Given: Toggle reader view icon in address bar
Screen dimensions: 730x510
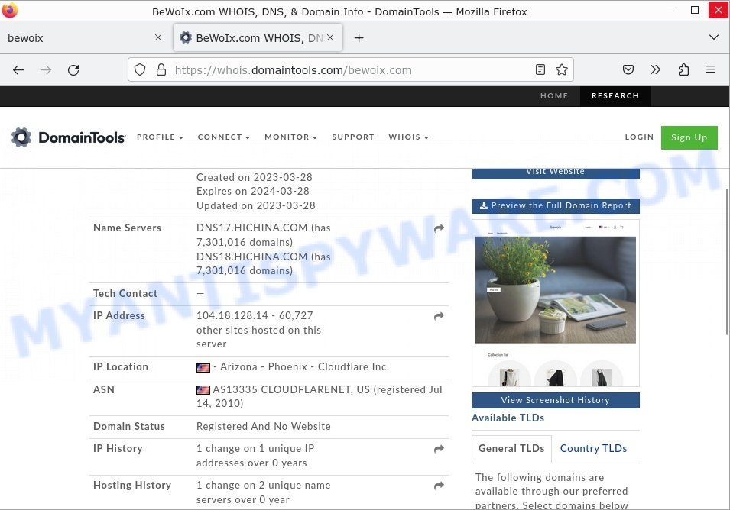Looking at the screenshot, I should [540, 69].
